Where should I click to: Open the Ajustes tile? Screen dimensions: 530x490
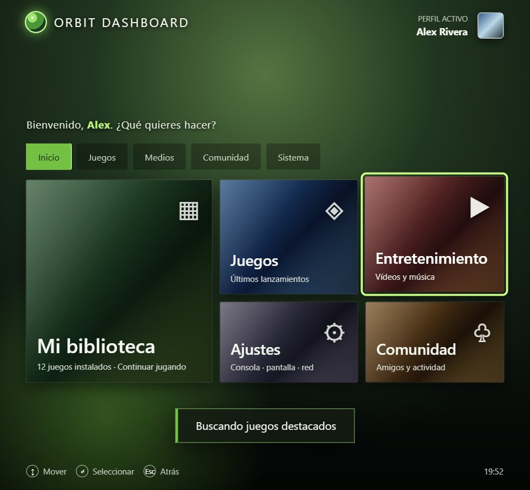coord(289,342)
